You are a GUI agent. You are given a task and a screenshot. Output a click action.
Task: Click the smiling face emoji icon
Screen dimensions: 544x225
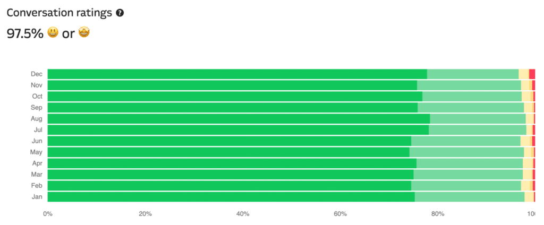(52, 33)
